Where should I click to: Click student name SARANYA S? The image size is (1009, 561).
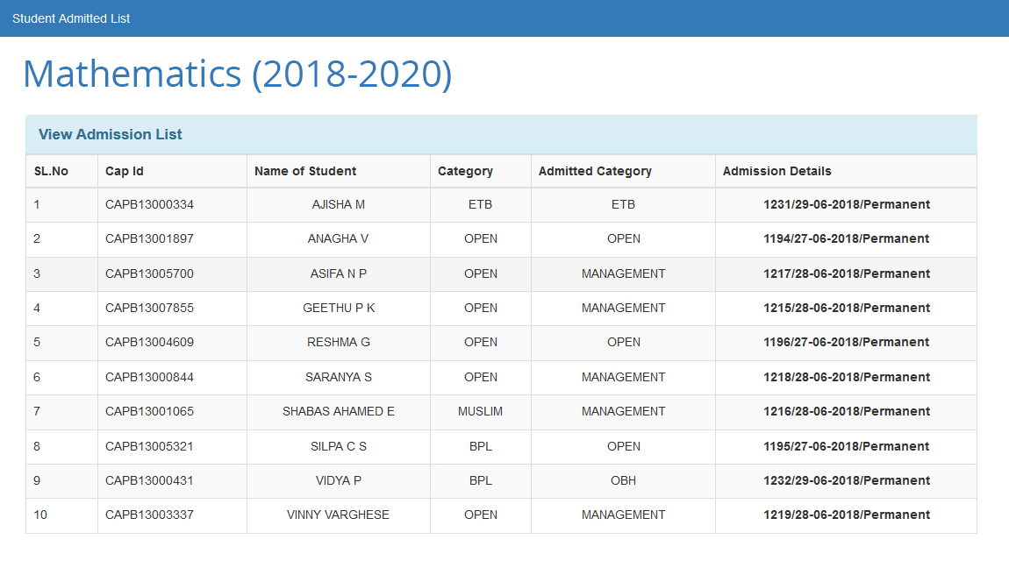tap(338, 377)
